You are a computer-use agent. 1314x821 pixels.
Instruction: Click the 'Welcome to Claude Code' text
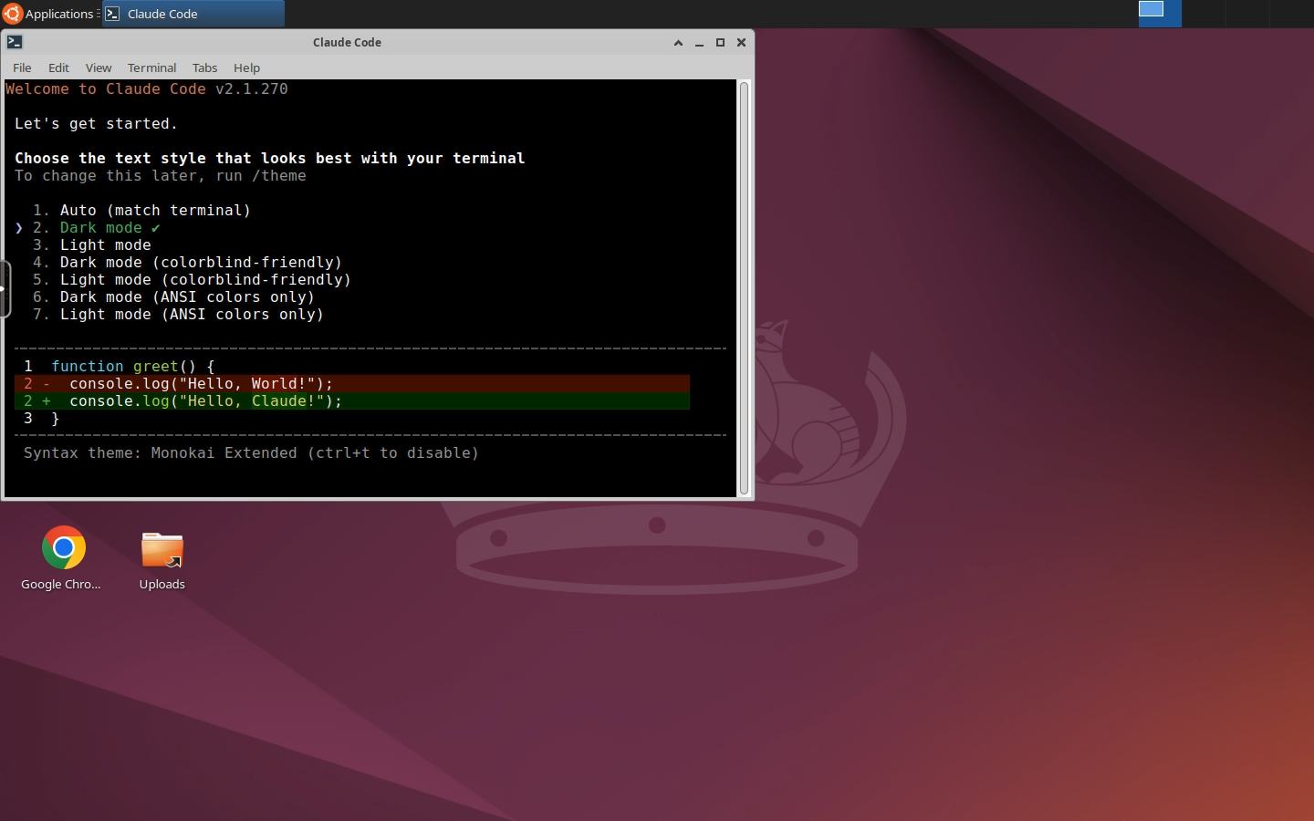click(106, 89)
